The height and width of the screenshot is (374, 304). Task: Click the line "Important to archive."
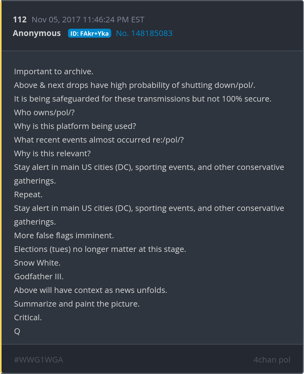click(54, 71)
